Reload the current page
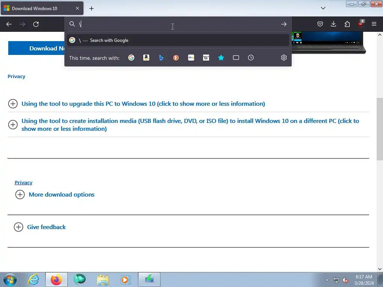This screenshot has height=287, width=383. 36,24
